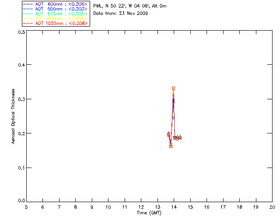Viewport: 280px width, 224px height.
Task: Click the x-axis tick label 5
Action: (x=26, y=207)
